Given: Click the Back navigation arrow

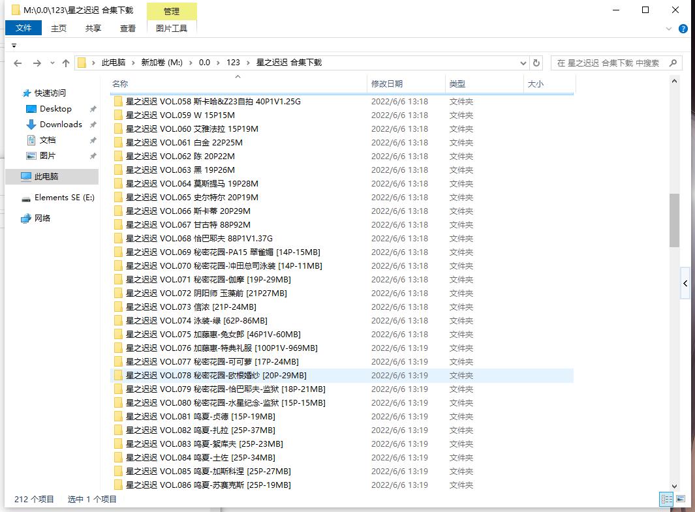Looking at the screenshot, I should pyautogui.click(x=18, y=63).
